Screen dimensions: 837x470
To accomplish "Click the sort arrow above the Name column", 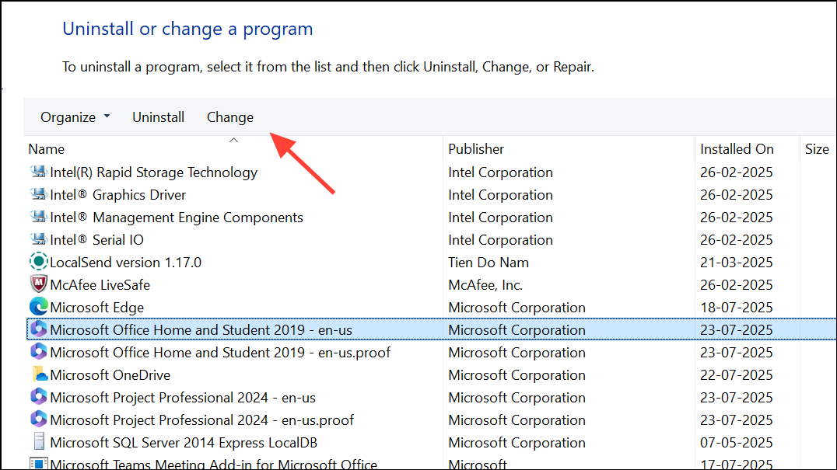I will click(x=233, y=140).
